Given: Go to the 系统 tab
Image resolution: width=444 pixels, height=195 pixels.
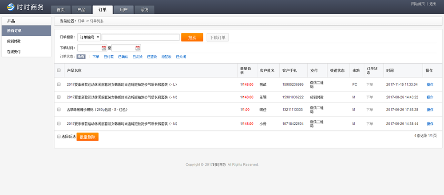Looking at the screenshot, I should (144, 10).
